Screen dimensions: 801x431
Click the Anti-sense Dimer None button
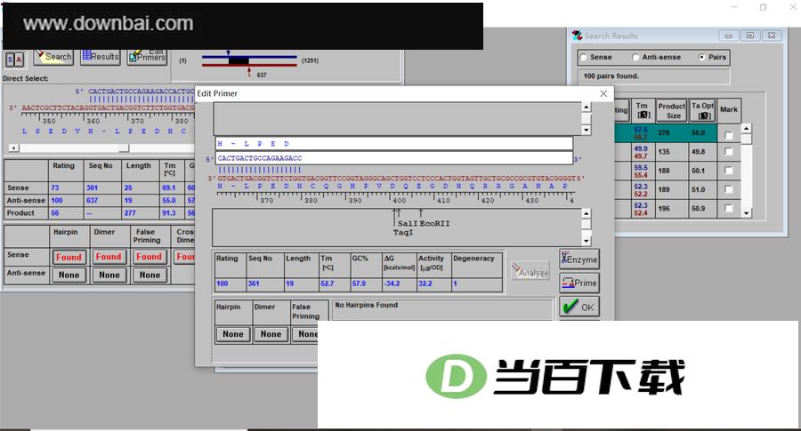(x=109, y=275)
